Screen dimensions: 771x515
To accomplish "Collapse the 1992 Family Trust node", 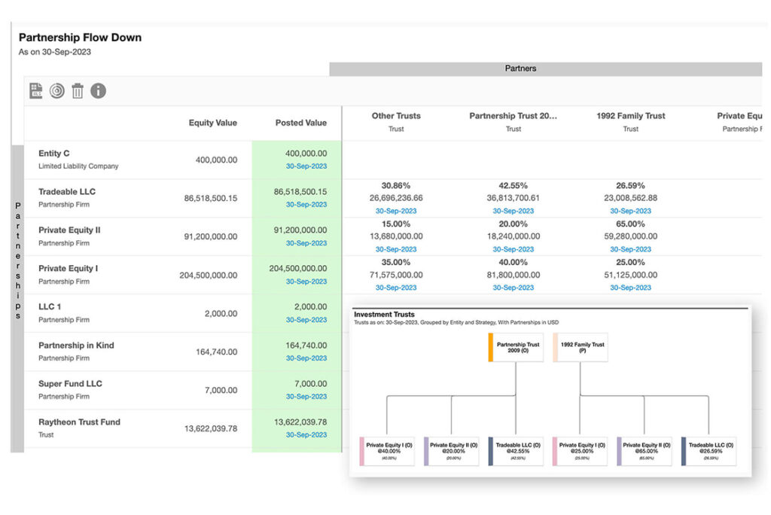I will click(x=581, y=347).
